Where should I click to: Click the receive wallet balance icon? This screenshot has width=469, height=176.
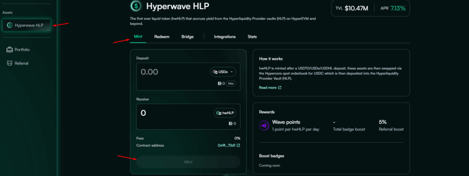coord(231,123)
